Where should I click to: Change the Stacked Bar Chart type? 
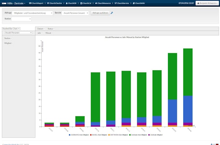coord(11,29)
